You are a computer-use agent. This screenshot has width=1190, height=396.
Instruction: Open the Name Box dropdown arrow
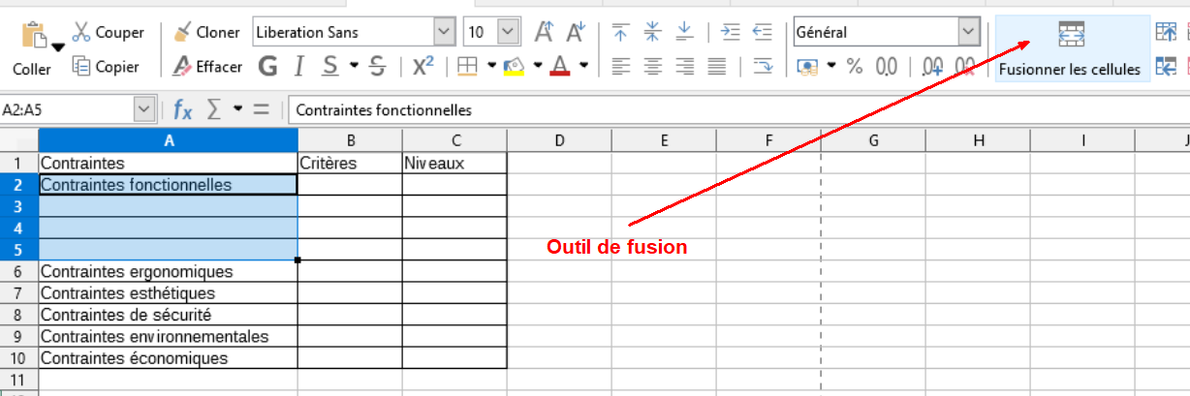click(x=144, y=109)
